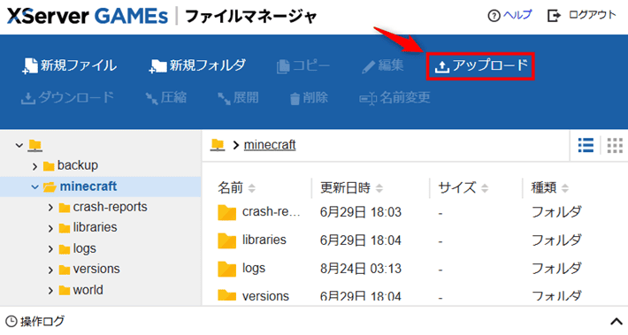The height and width of the screenshot is (335, 628).
Task: Create a folder with 新規フォルダ
Action: click(x=197, y=65)
